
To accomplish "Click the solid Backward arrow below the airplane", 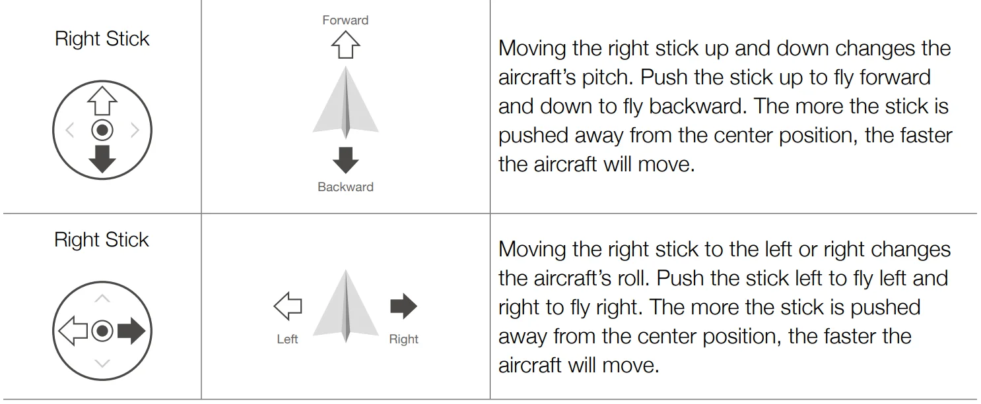I will (345, 161).
